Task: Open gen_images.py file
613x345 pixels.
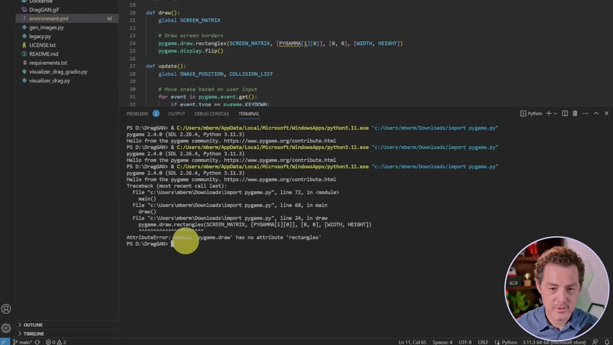Action: point(46,27)
